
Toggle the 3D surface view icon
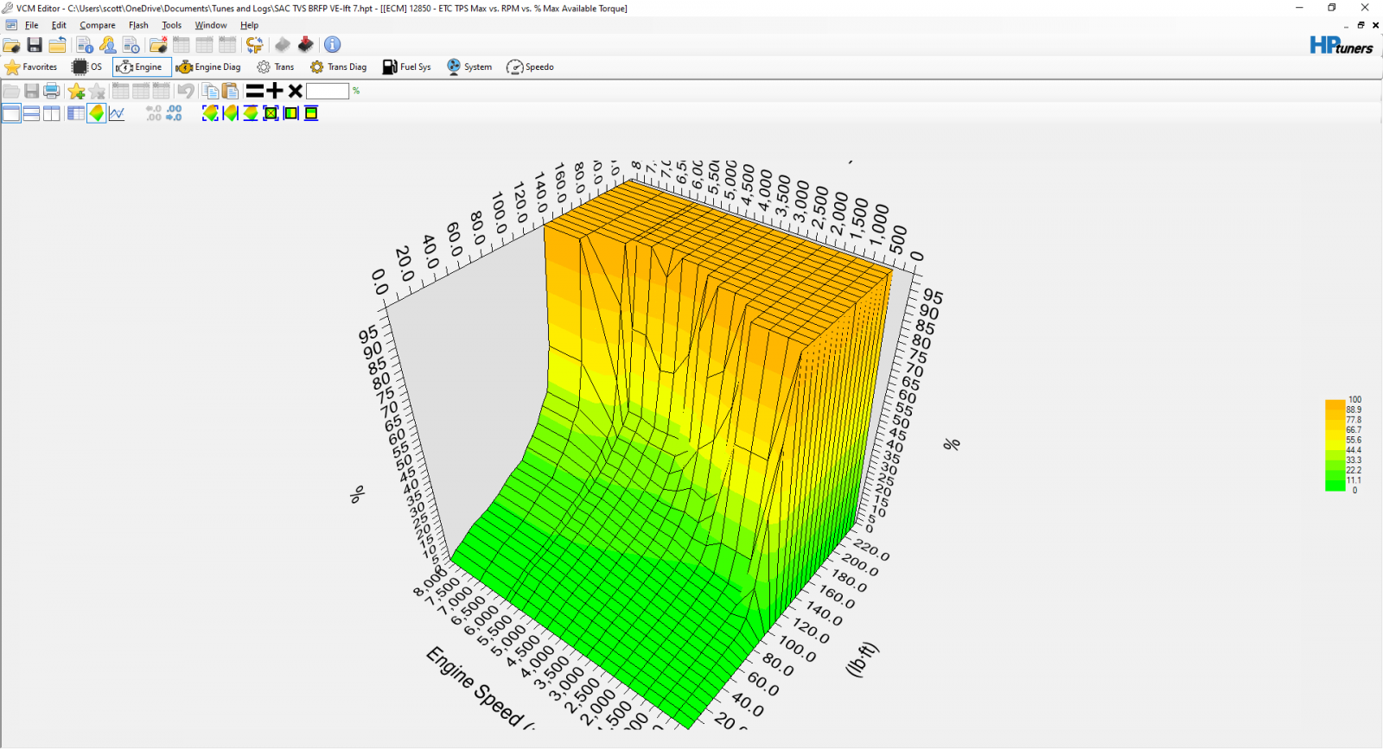(x=96, y=113)
